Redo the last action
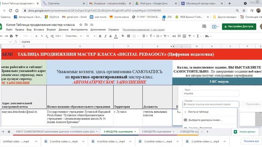 point(6,36)
